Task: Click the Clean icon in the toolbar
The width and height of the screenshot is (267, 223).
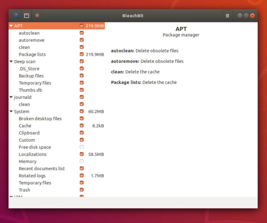Action: point(27,16)
